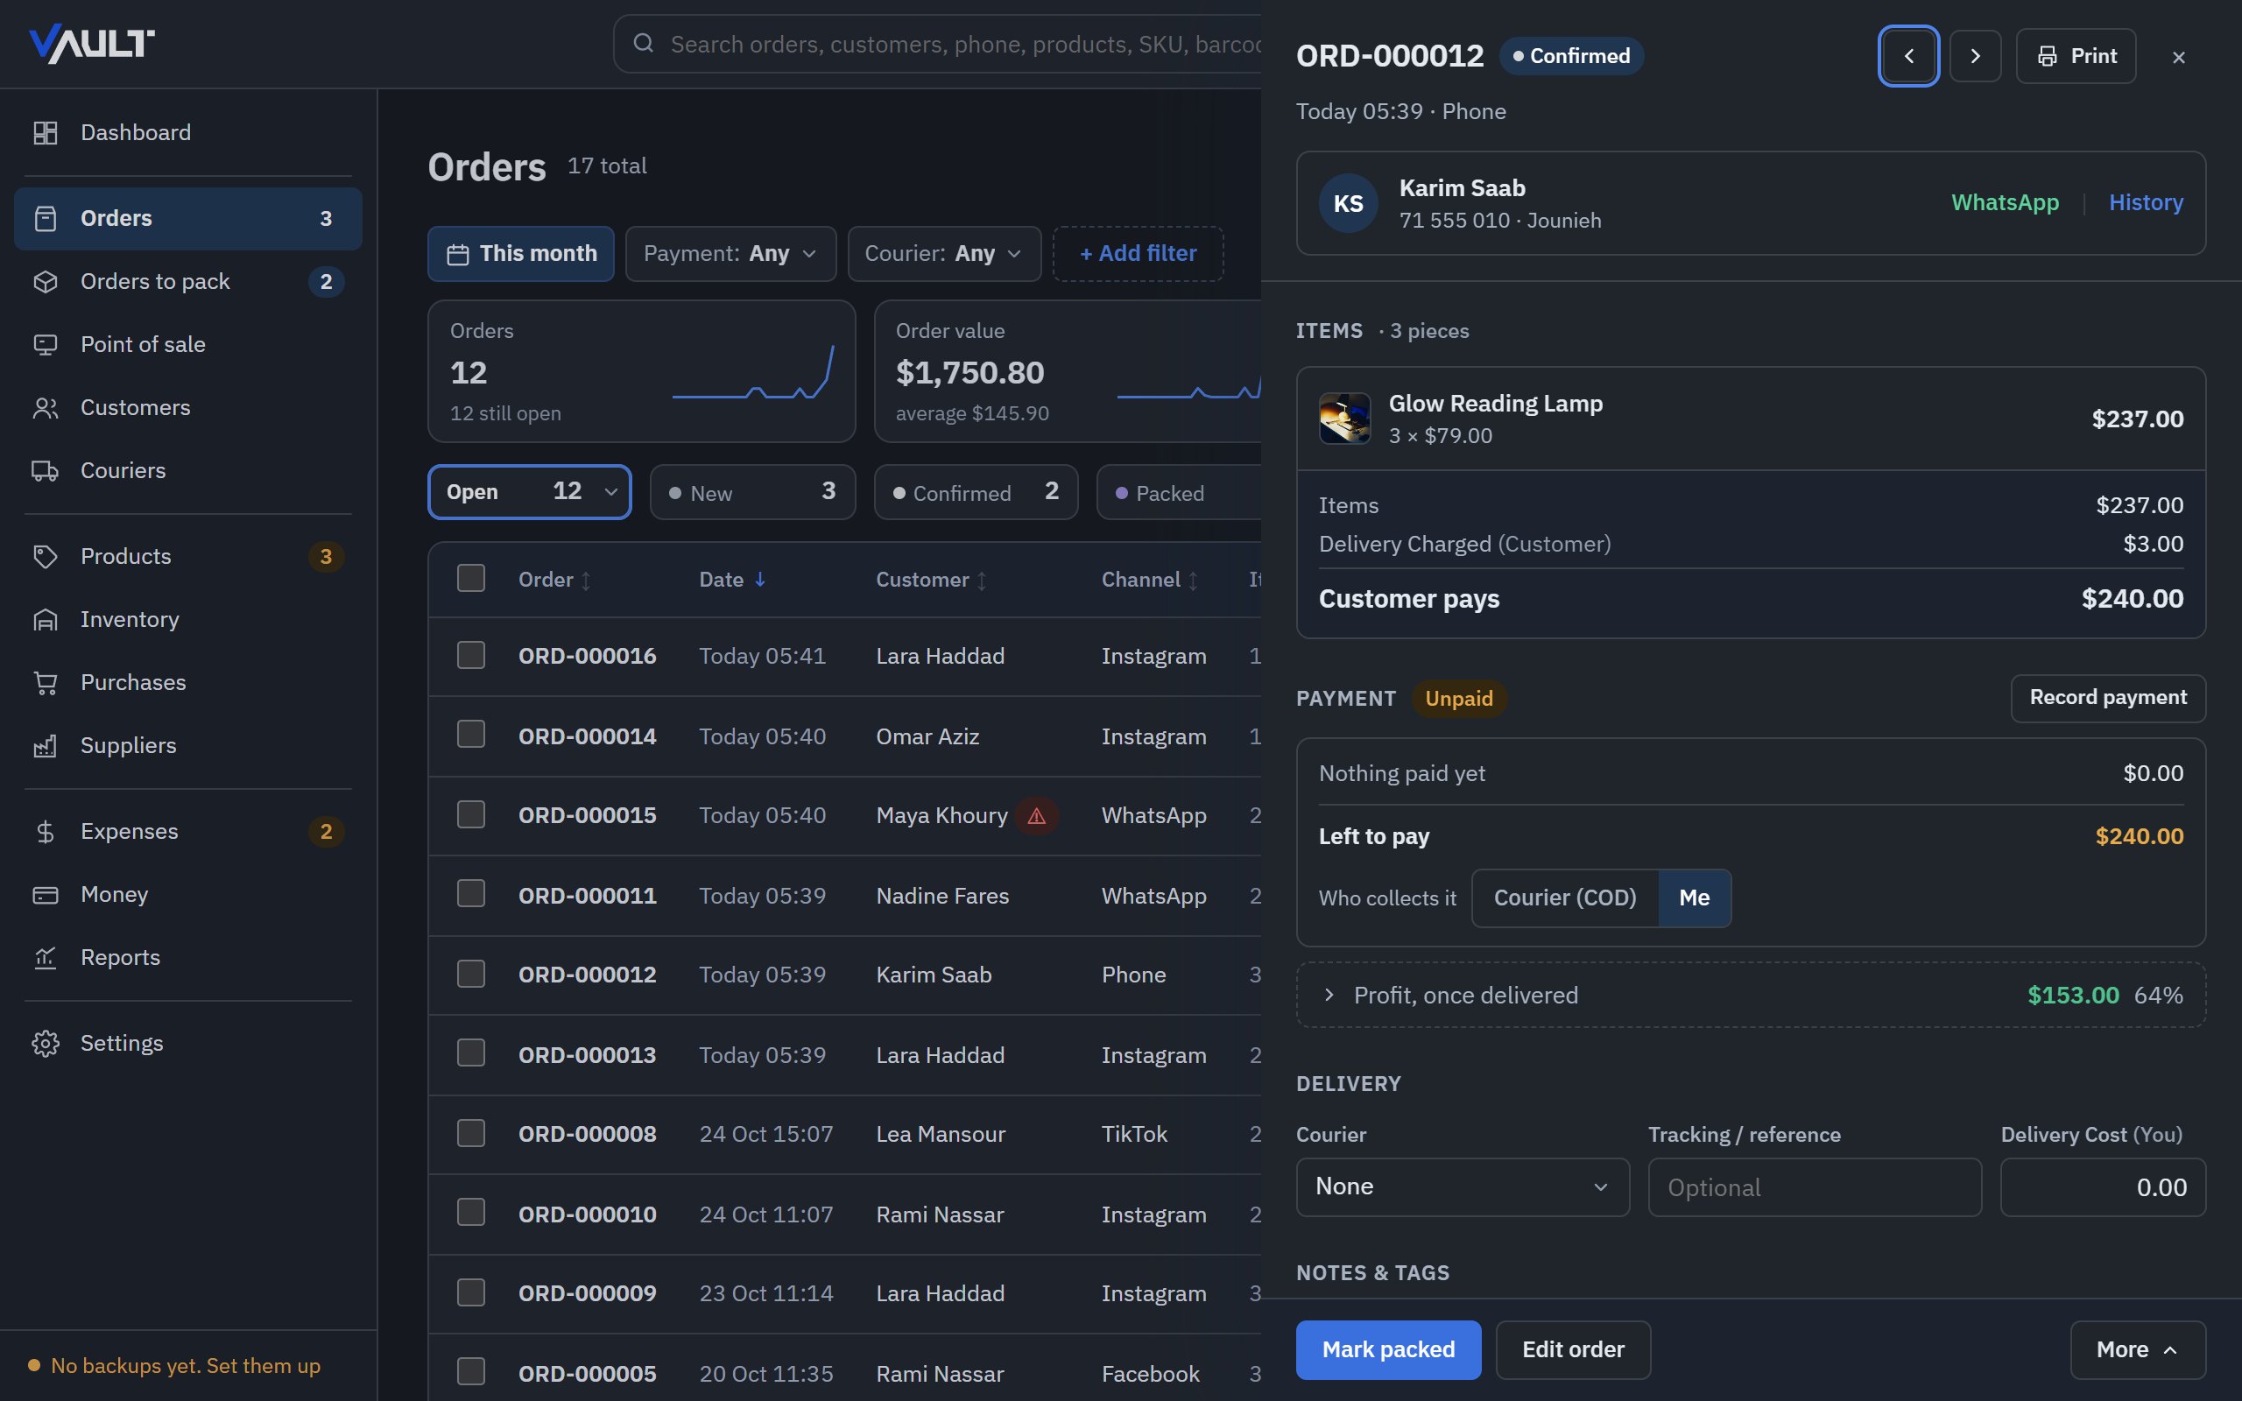Screen dimensions: 2242x1401
Task: Click the Mark packed button
Action: (1388, 1350)
